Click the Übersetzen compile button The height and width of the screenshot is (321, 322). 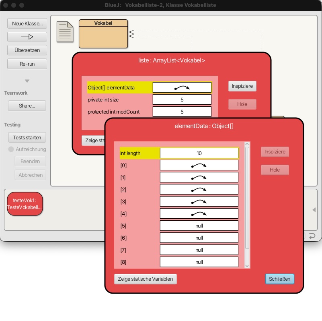27,50
